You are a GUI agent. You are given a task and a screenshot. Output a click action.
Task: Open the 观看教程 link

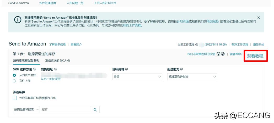(255, 56)
